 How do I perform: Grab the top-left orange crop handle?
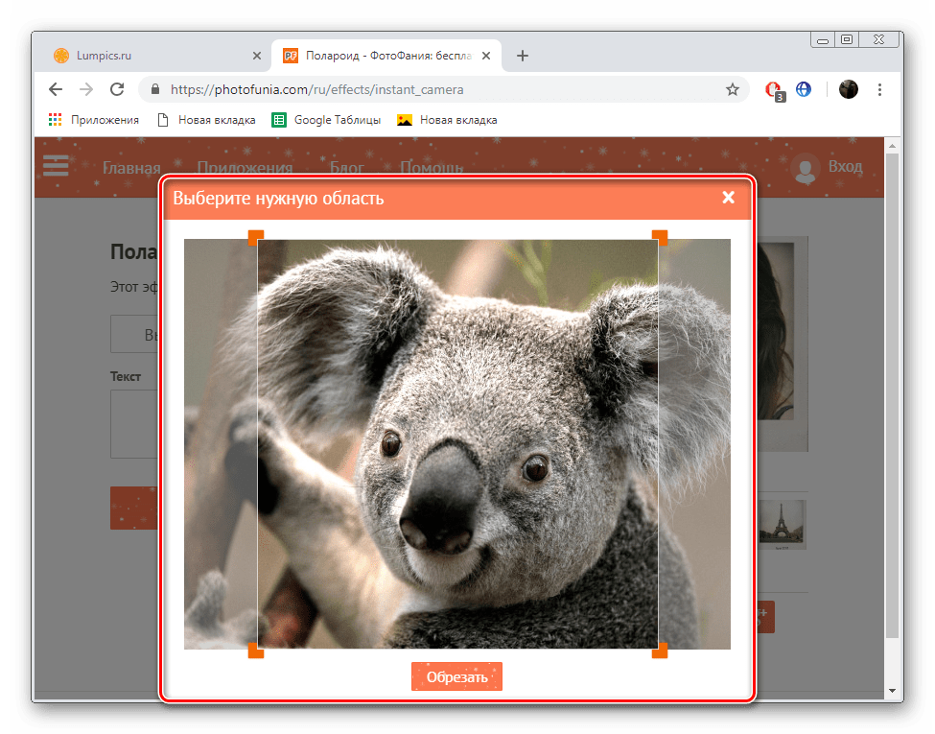pyautogui.click(x=256, y=237)
